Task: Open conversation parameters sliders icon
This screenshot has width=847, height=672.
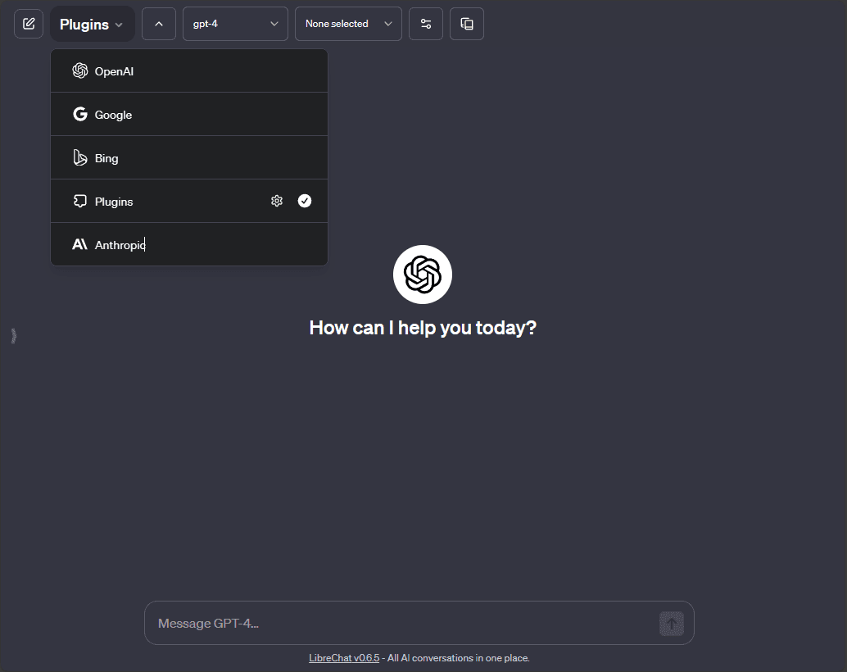Action: click(426, 24)
